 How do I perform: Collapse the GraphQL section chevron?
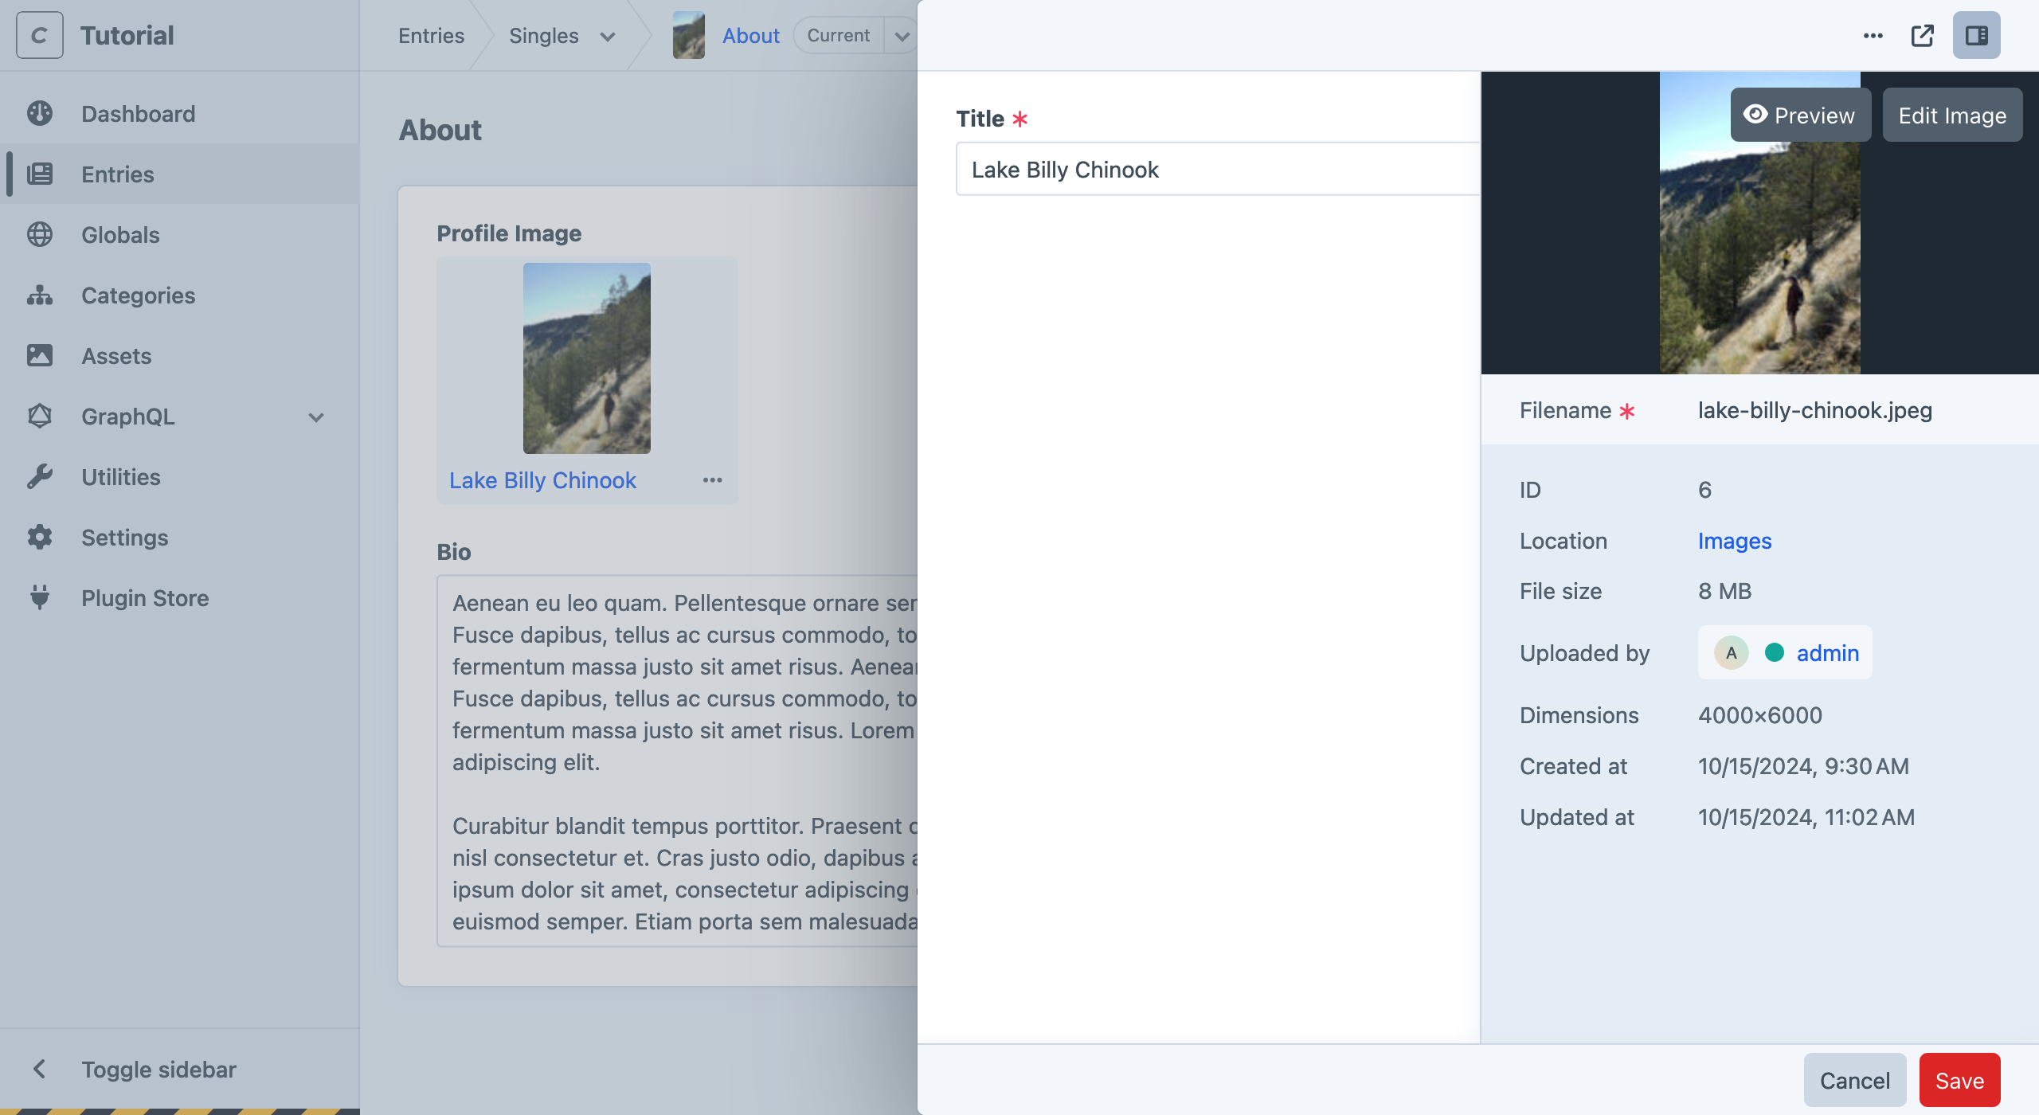pos(315,417)
